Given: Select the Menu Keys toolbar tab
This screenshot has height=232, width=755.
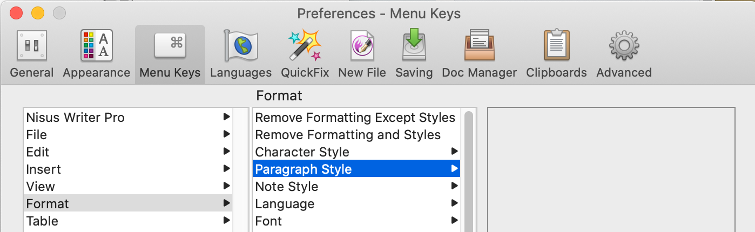Looking at the screenshot, I should (170, 54).
